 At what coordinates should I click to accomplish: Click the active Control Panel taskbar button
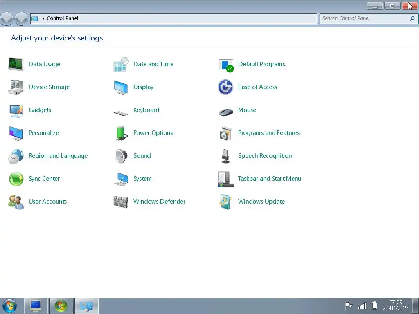coord(87,306)
